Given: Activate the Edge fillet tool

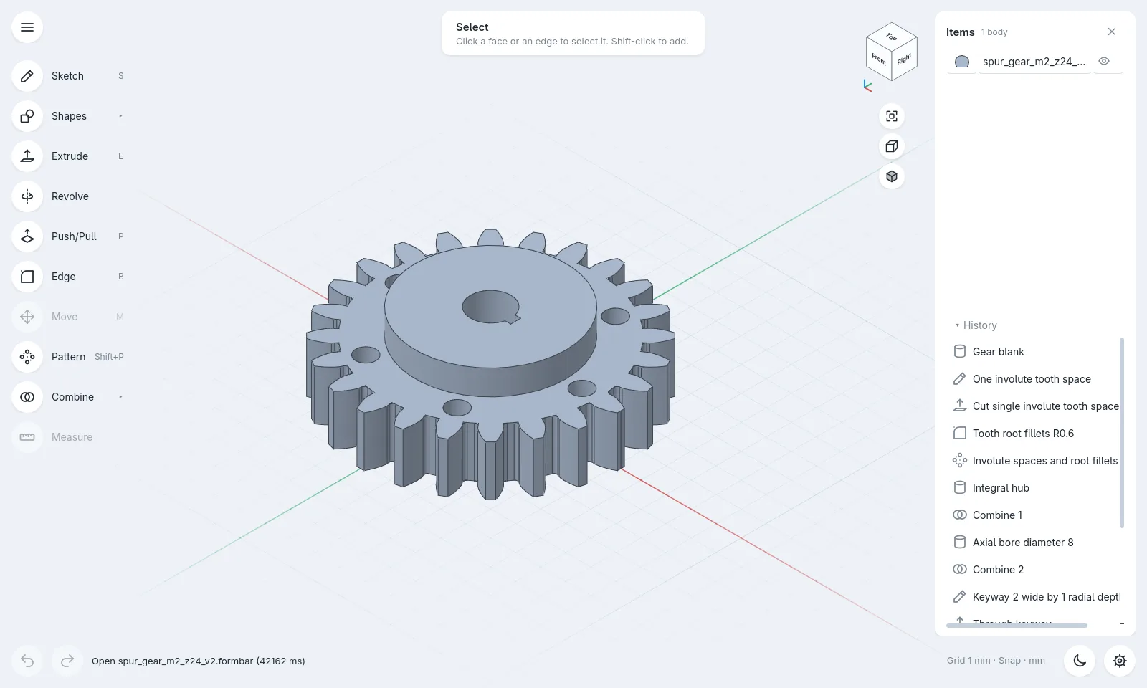Looking at the screenshot, I should 27,277.
